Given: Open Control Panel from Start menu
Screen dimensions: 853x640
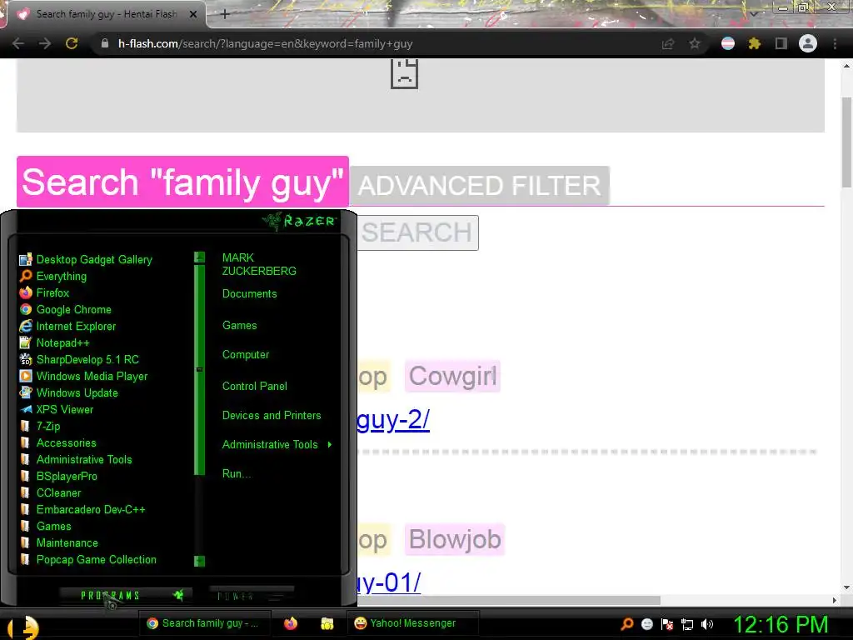Looking at the screenshot, I should click(x=255, y=387).
